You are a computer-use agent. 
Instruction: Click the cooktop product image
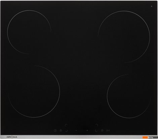79,69
